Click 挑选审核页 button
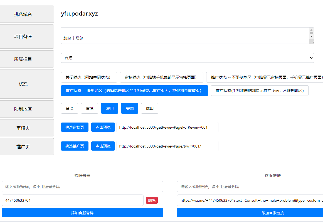The height and width of the screenshot is (222, 323). [x=75, y=127]
